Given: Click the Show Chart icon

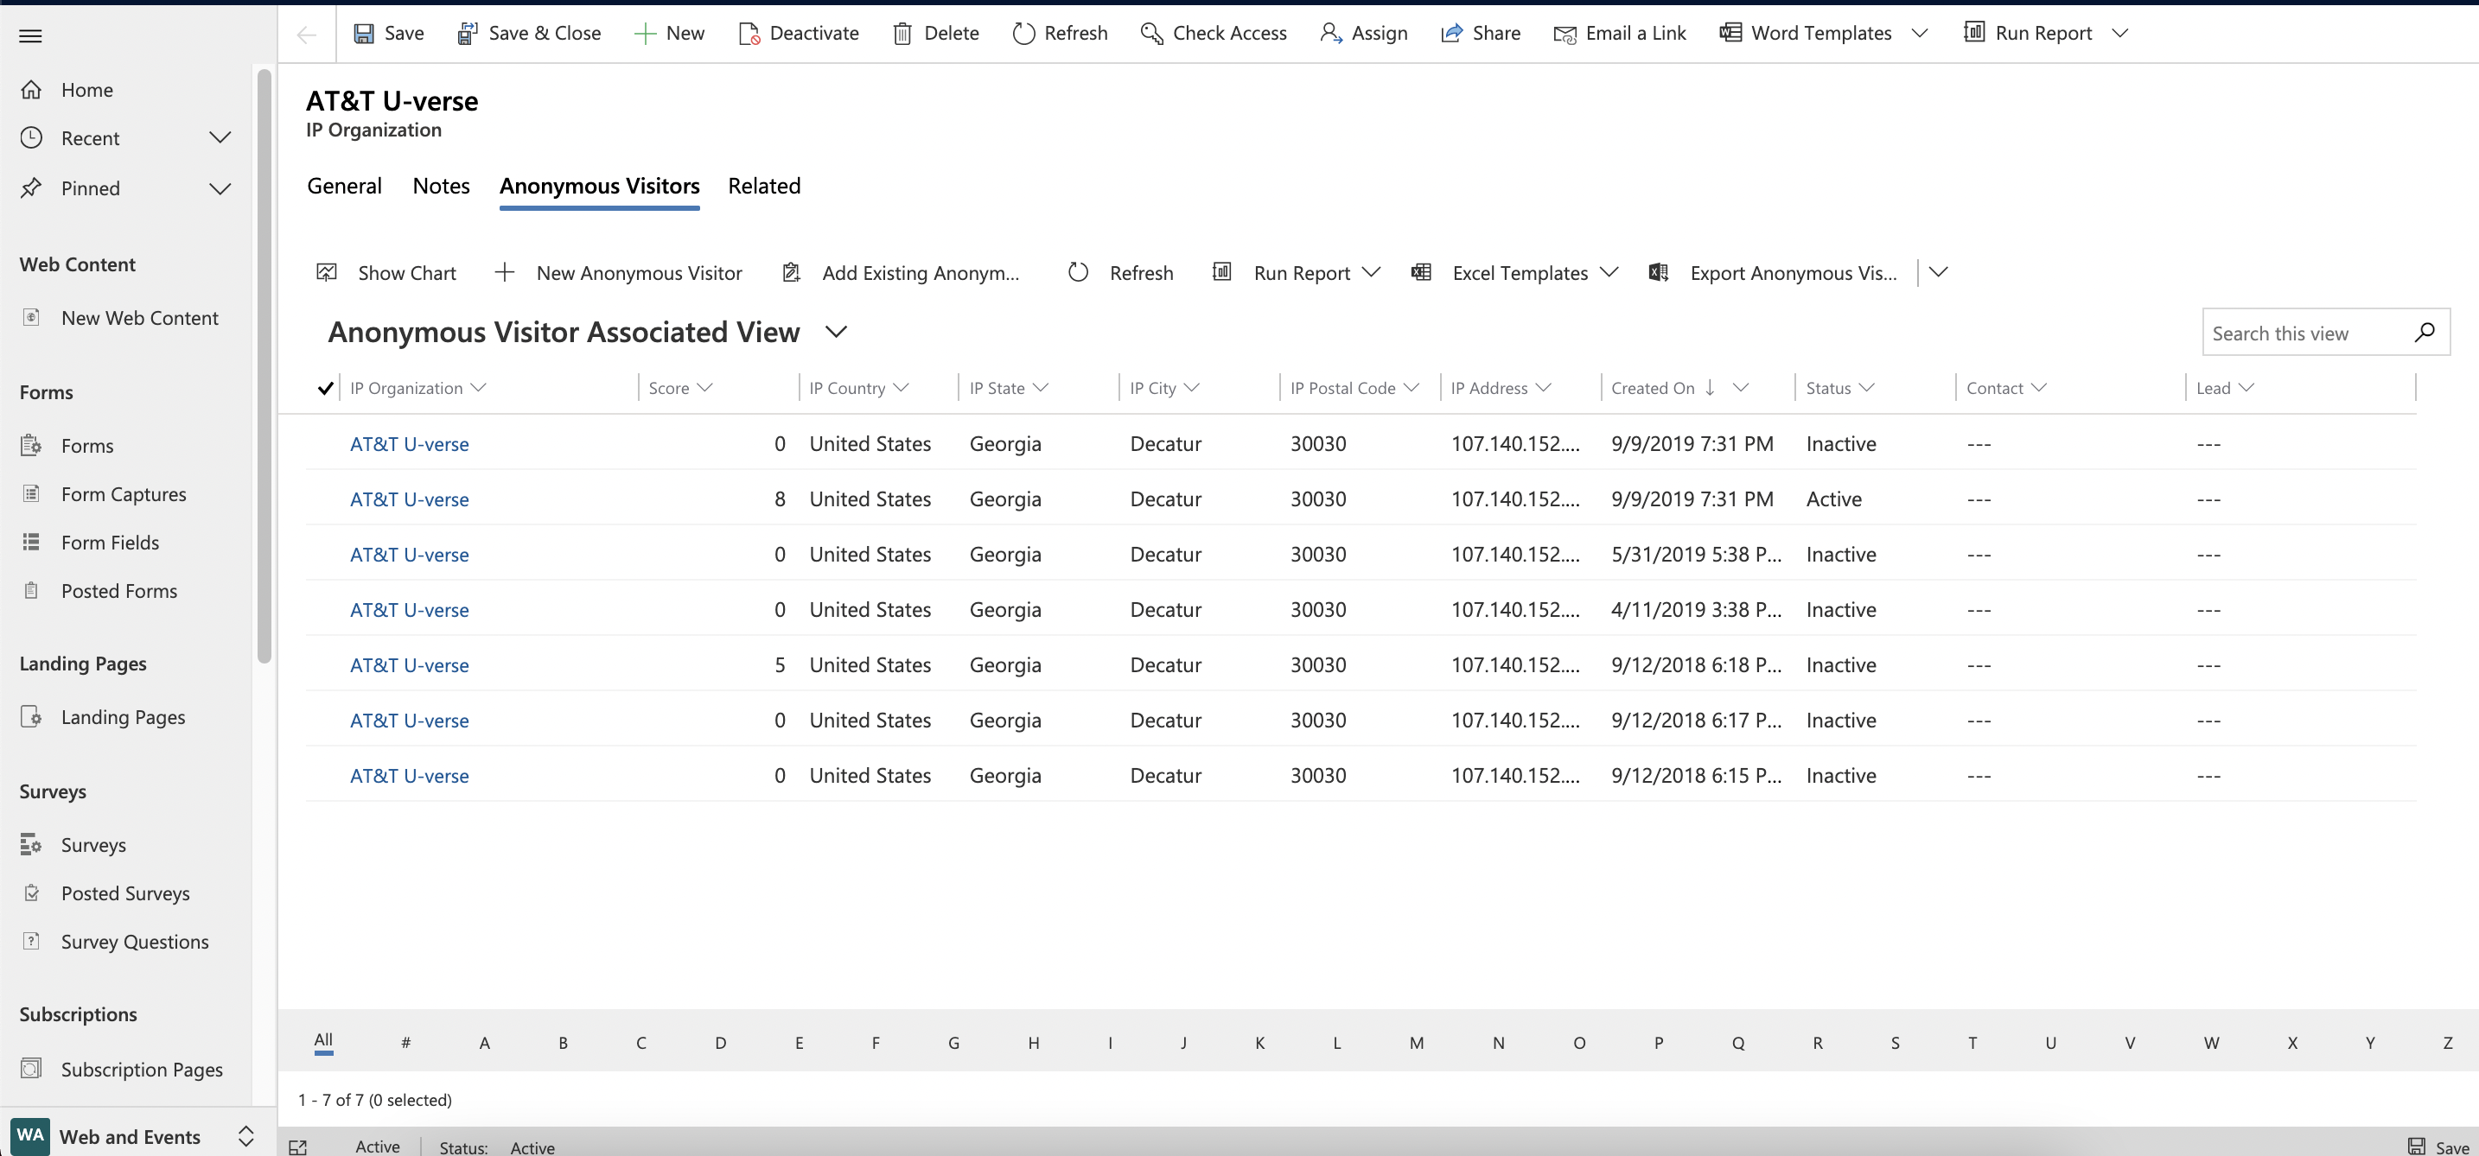Looking at the screenshot, I should coord(328,272).
